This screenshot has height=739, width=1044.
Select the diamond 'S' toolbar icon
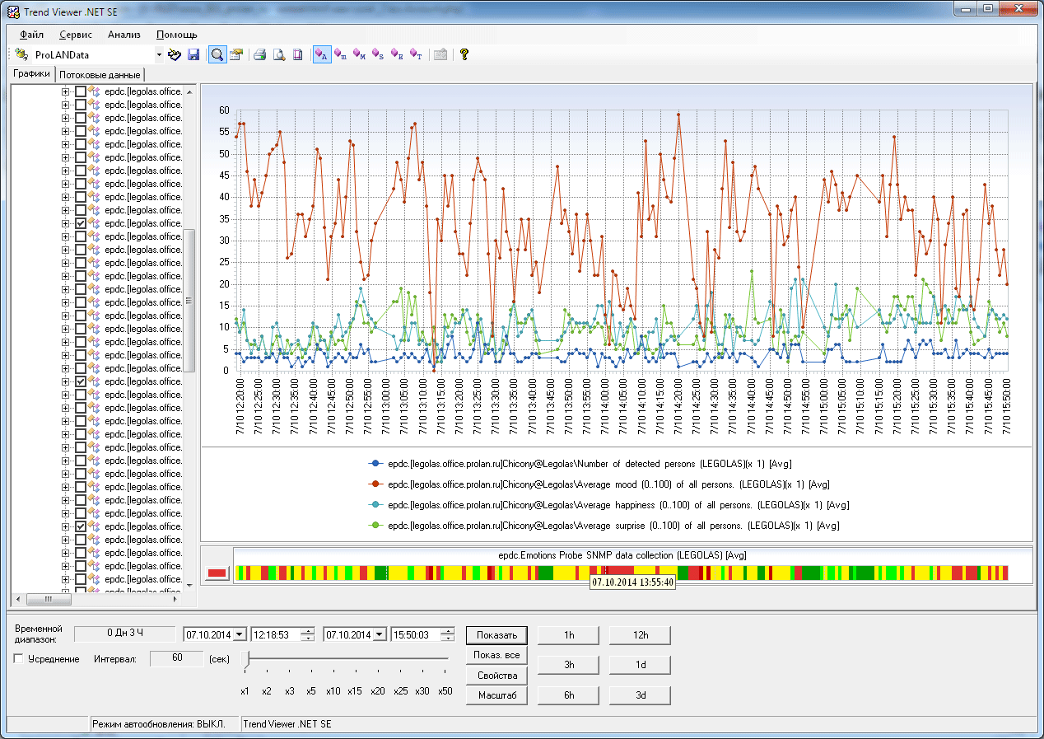[x=378, y=55]
